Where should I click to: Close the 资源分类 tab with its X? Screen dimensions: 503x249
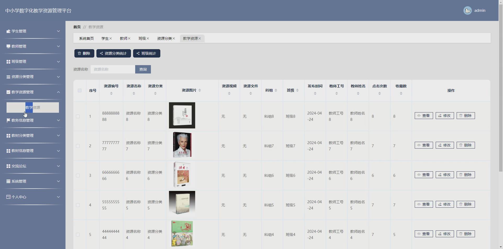174,38
